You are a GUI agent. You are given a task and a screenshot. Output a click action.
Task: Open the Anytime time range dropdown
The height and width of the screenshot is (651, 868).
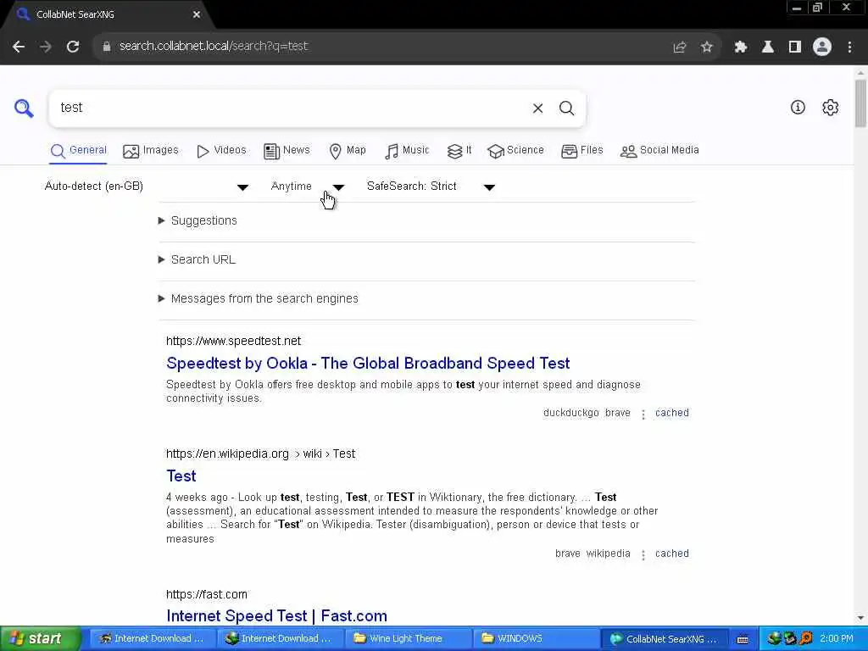click(x=308, y=186)
